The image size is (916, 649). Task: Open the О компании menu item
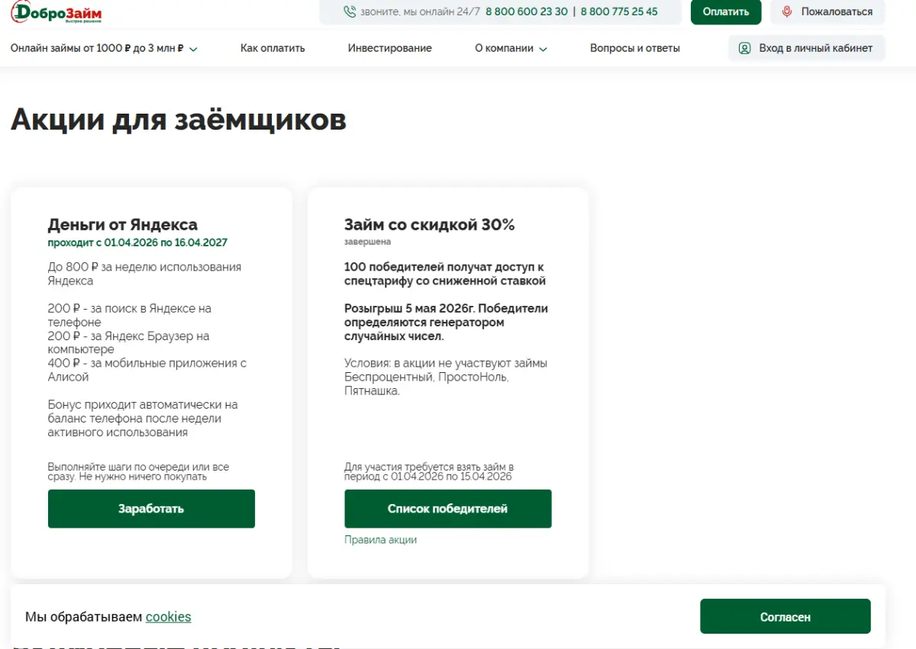coord(504,48)
